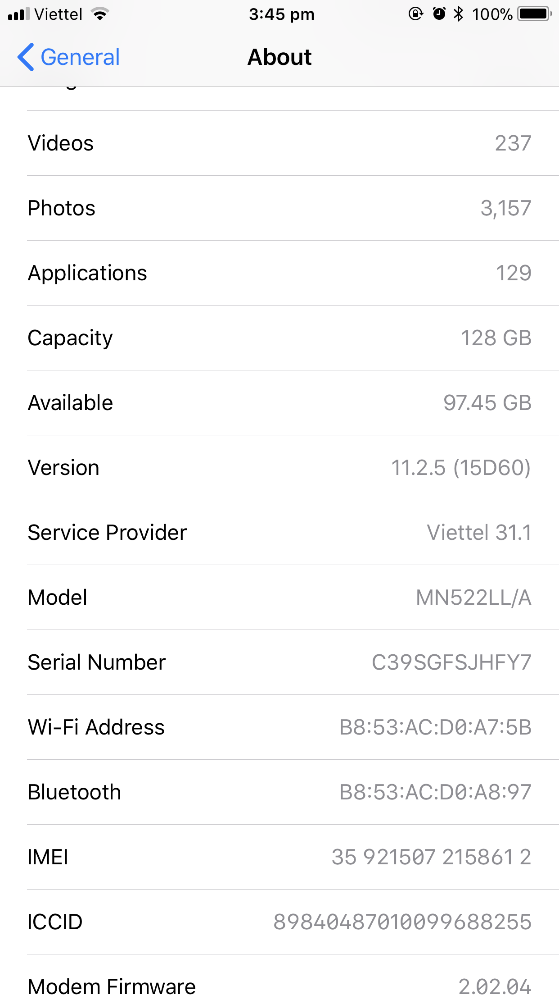Image resolution: width=559 pixels, height=995 pixels.
Task: Tap the Bluetooth address row
Action: (x=279, y=792)
